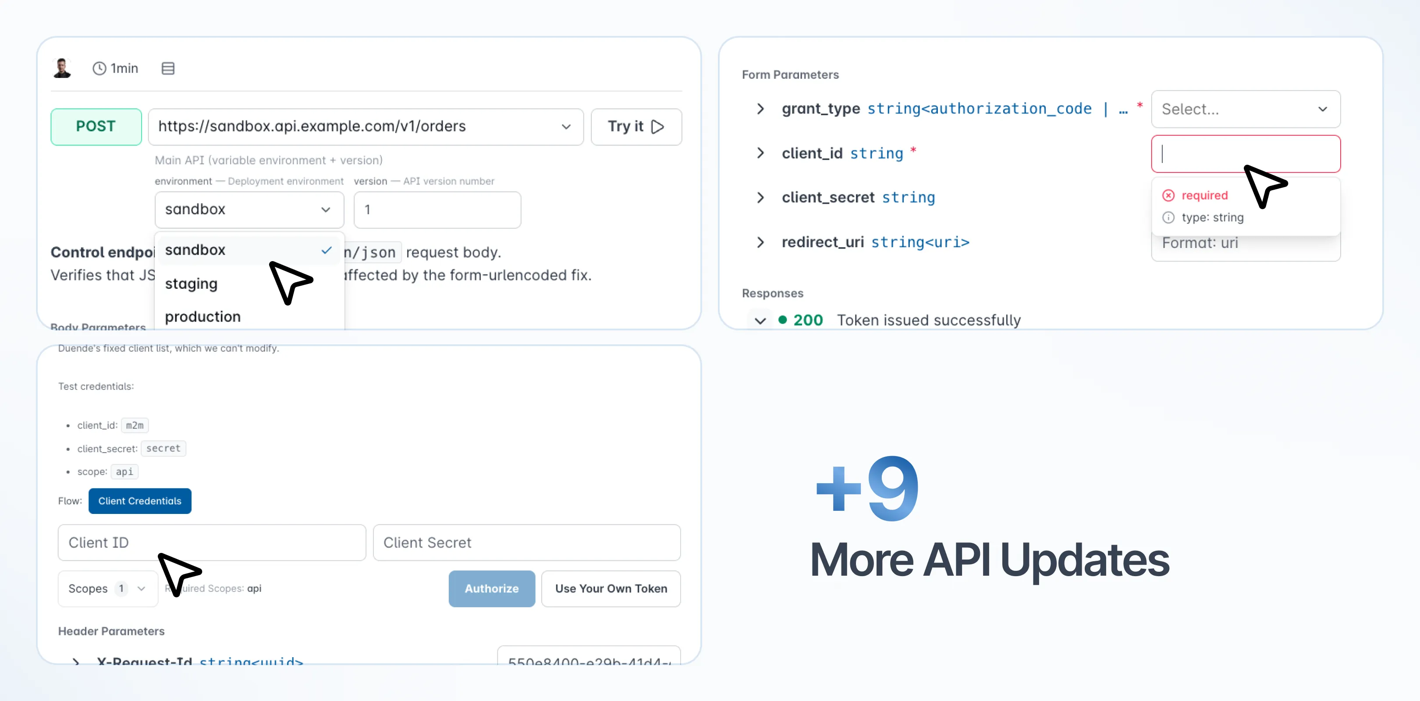Open the grant_type Select... dropdown
The image size is (1420, 701).
pos(1246,109)
